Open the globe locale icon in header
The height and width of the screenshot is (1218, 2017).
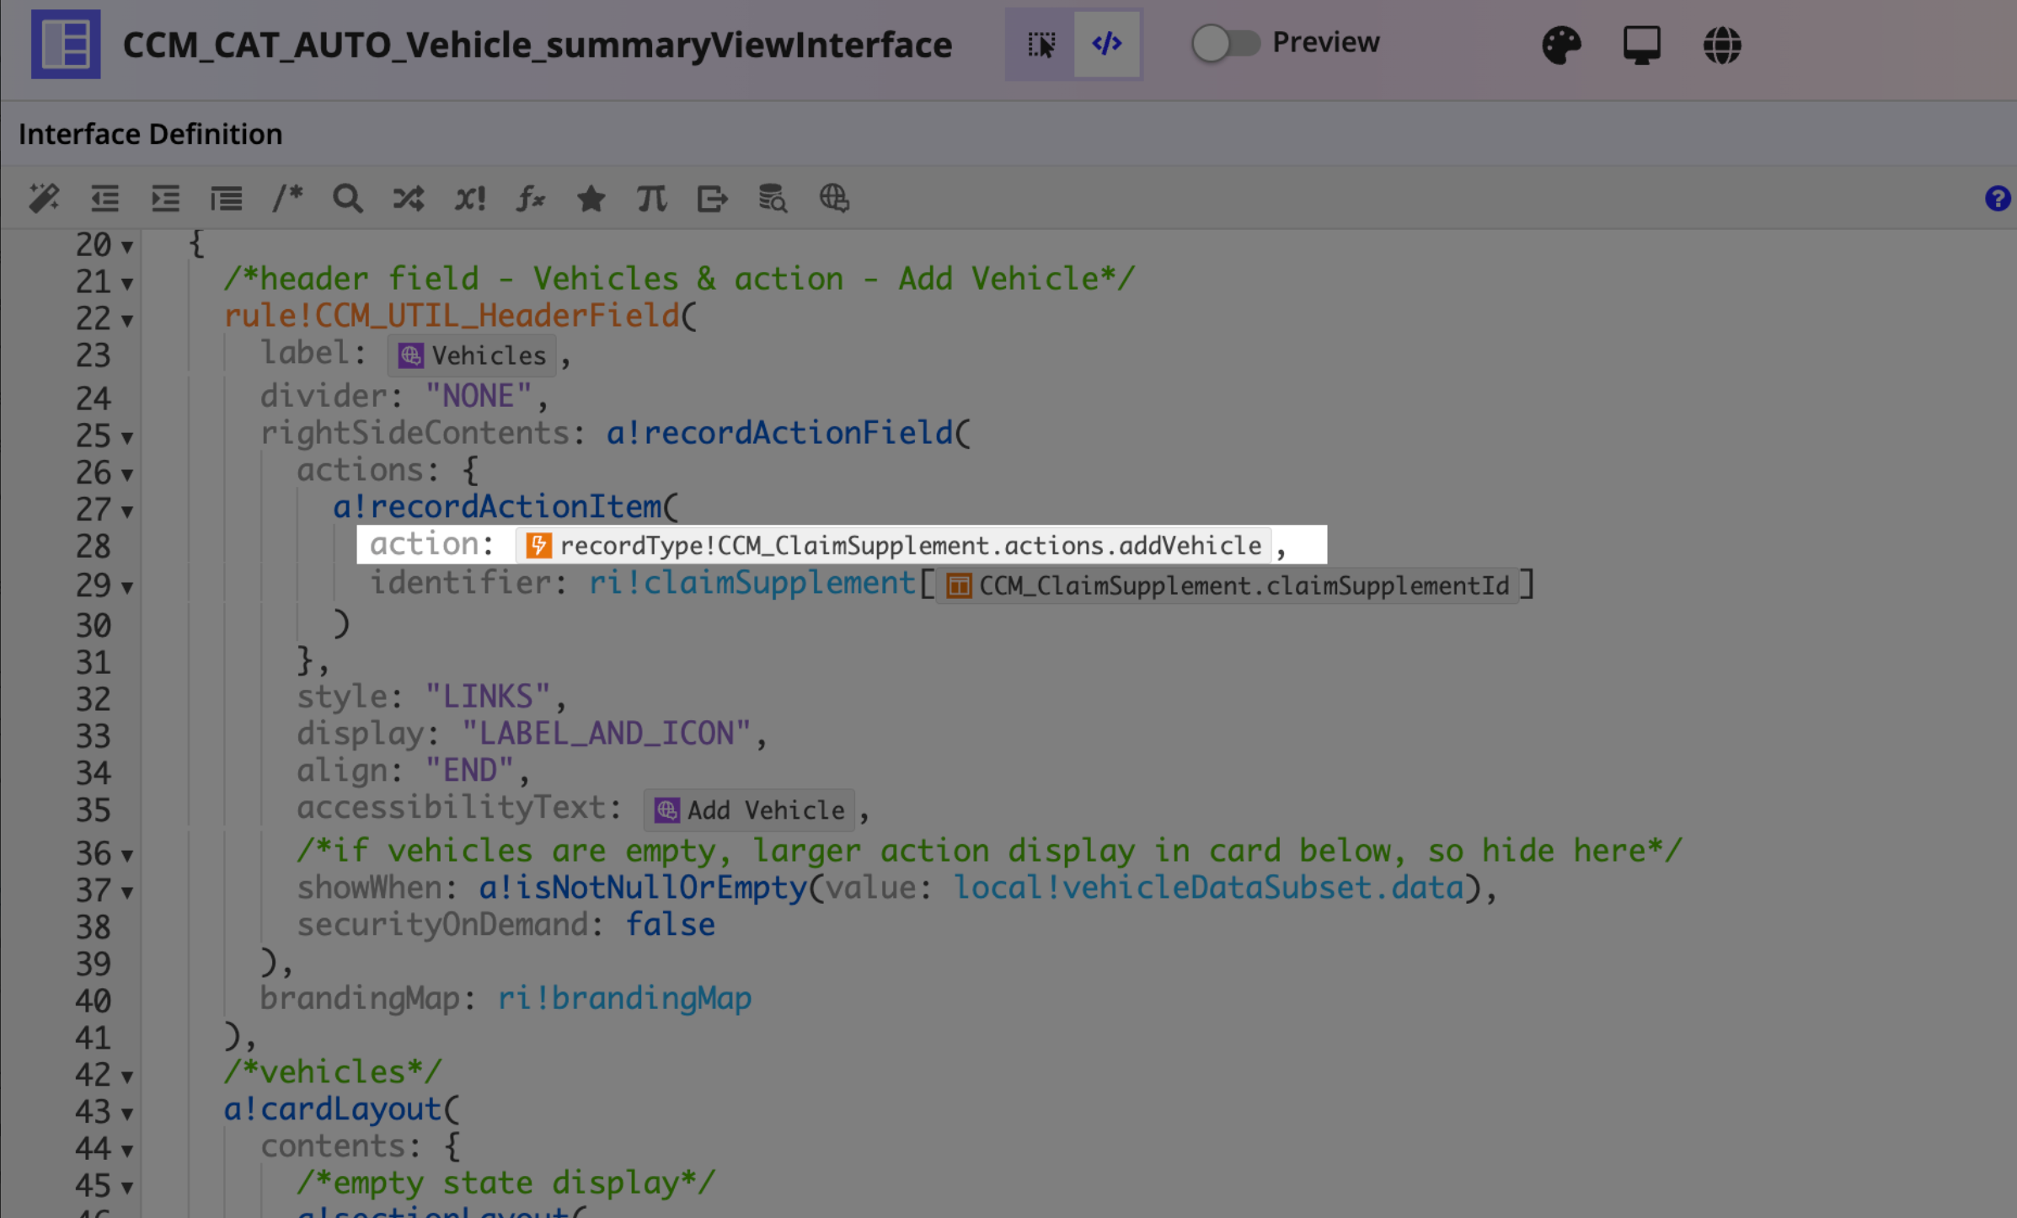tap(1721, 45)
